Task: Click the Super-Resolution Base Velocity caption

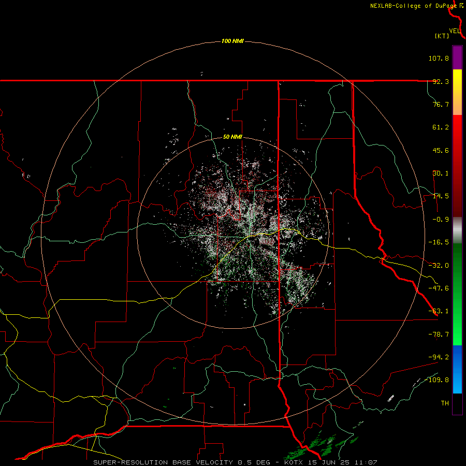Action: pos(235,462)
